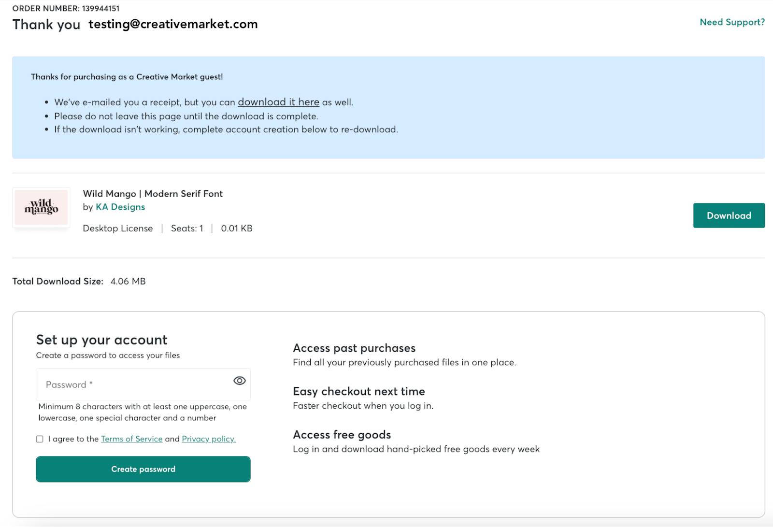This screenshot has width=773, height=527.
Task: Select 'Create a password to access your files'
Action: click(x=108, y=355)
